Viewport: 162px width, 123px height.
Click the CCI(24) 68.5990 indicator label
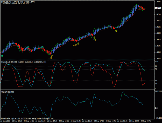(8, 92)
